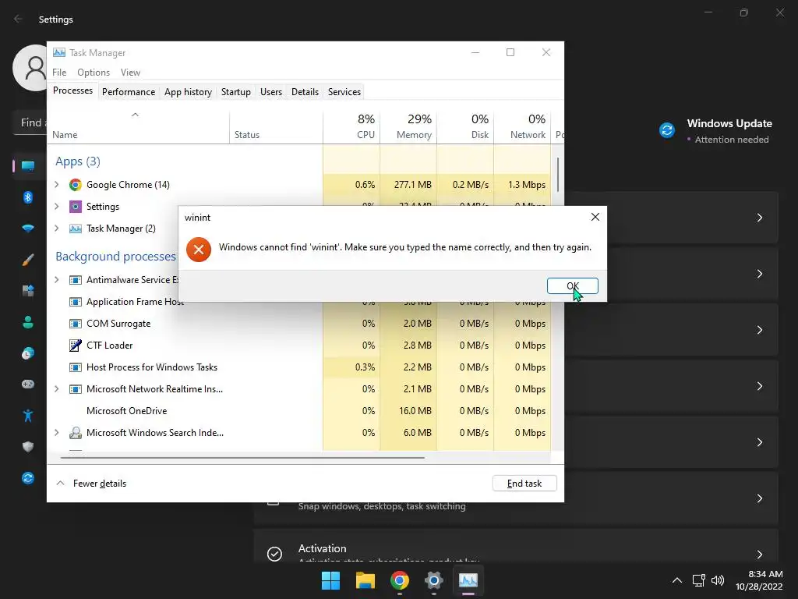The image size is (798, 599).
Task: Open Bluetooth & devices in Settings sidebar
Action: click(28, 197)
